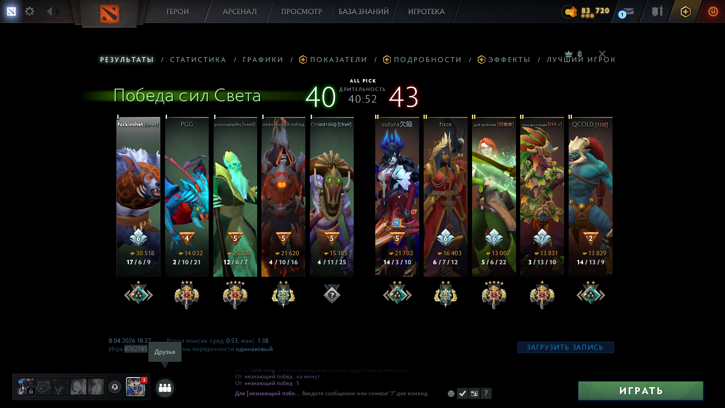Viewport: 725px width, 408px height.
Task: Open the friends list group icon
Action: (165, 388)
